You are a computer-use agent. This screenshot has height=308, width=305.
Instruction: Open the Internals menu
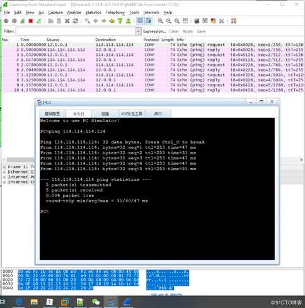151,13
